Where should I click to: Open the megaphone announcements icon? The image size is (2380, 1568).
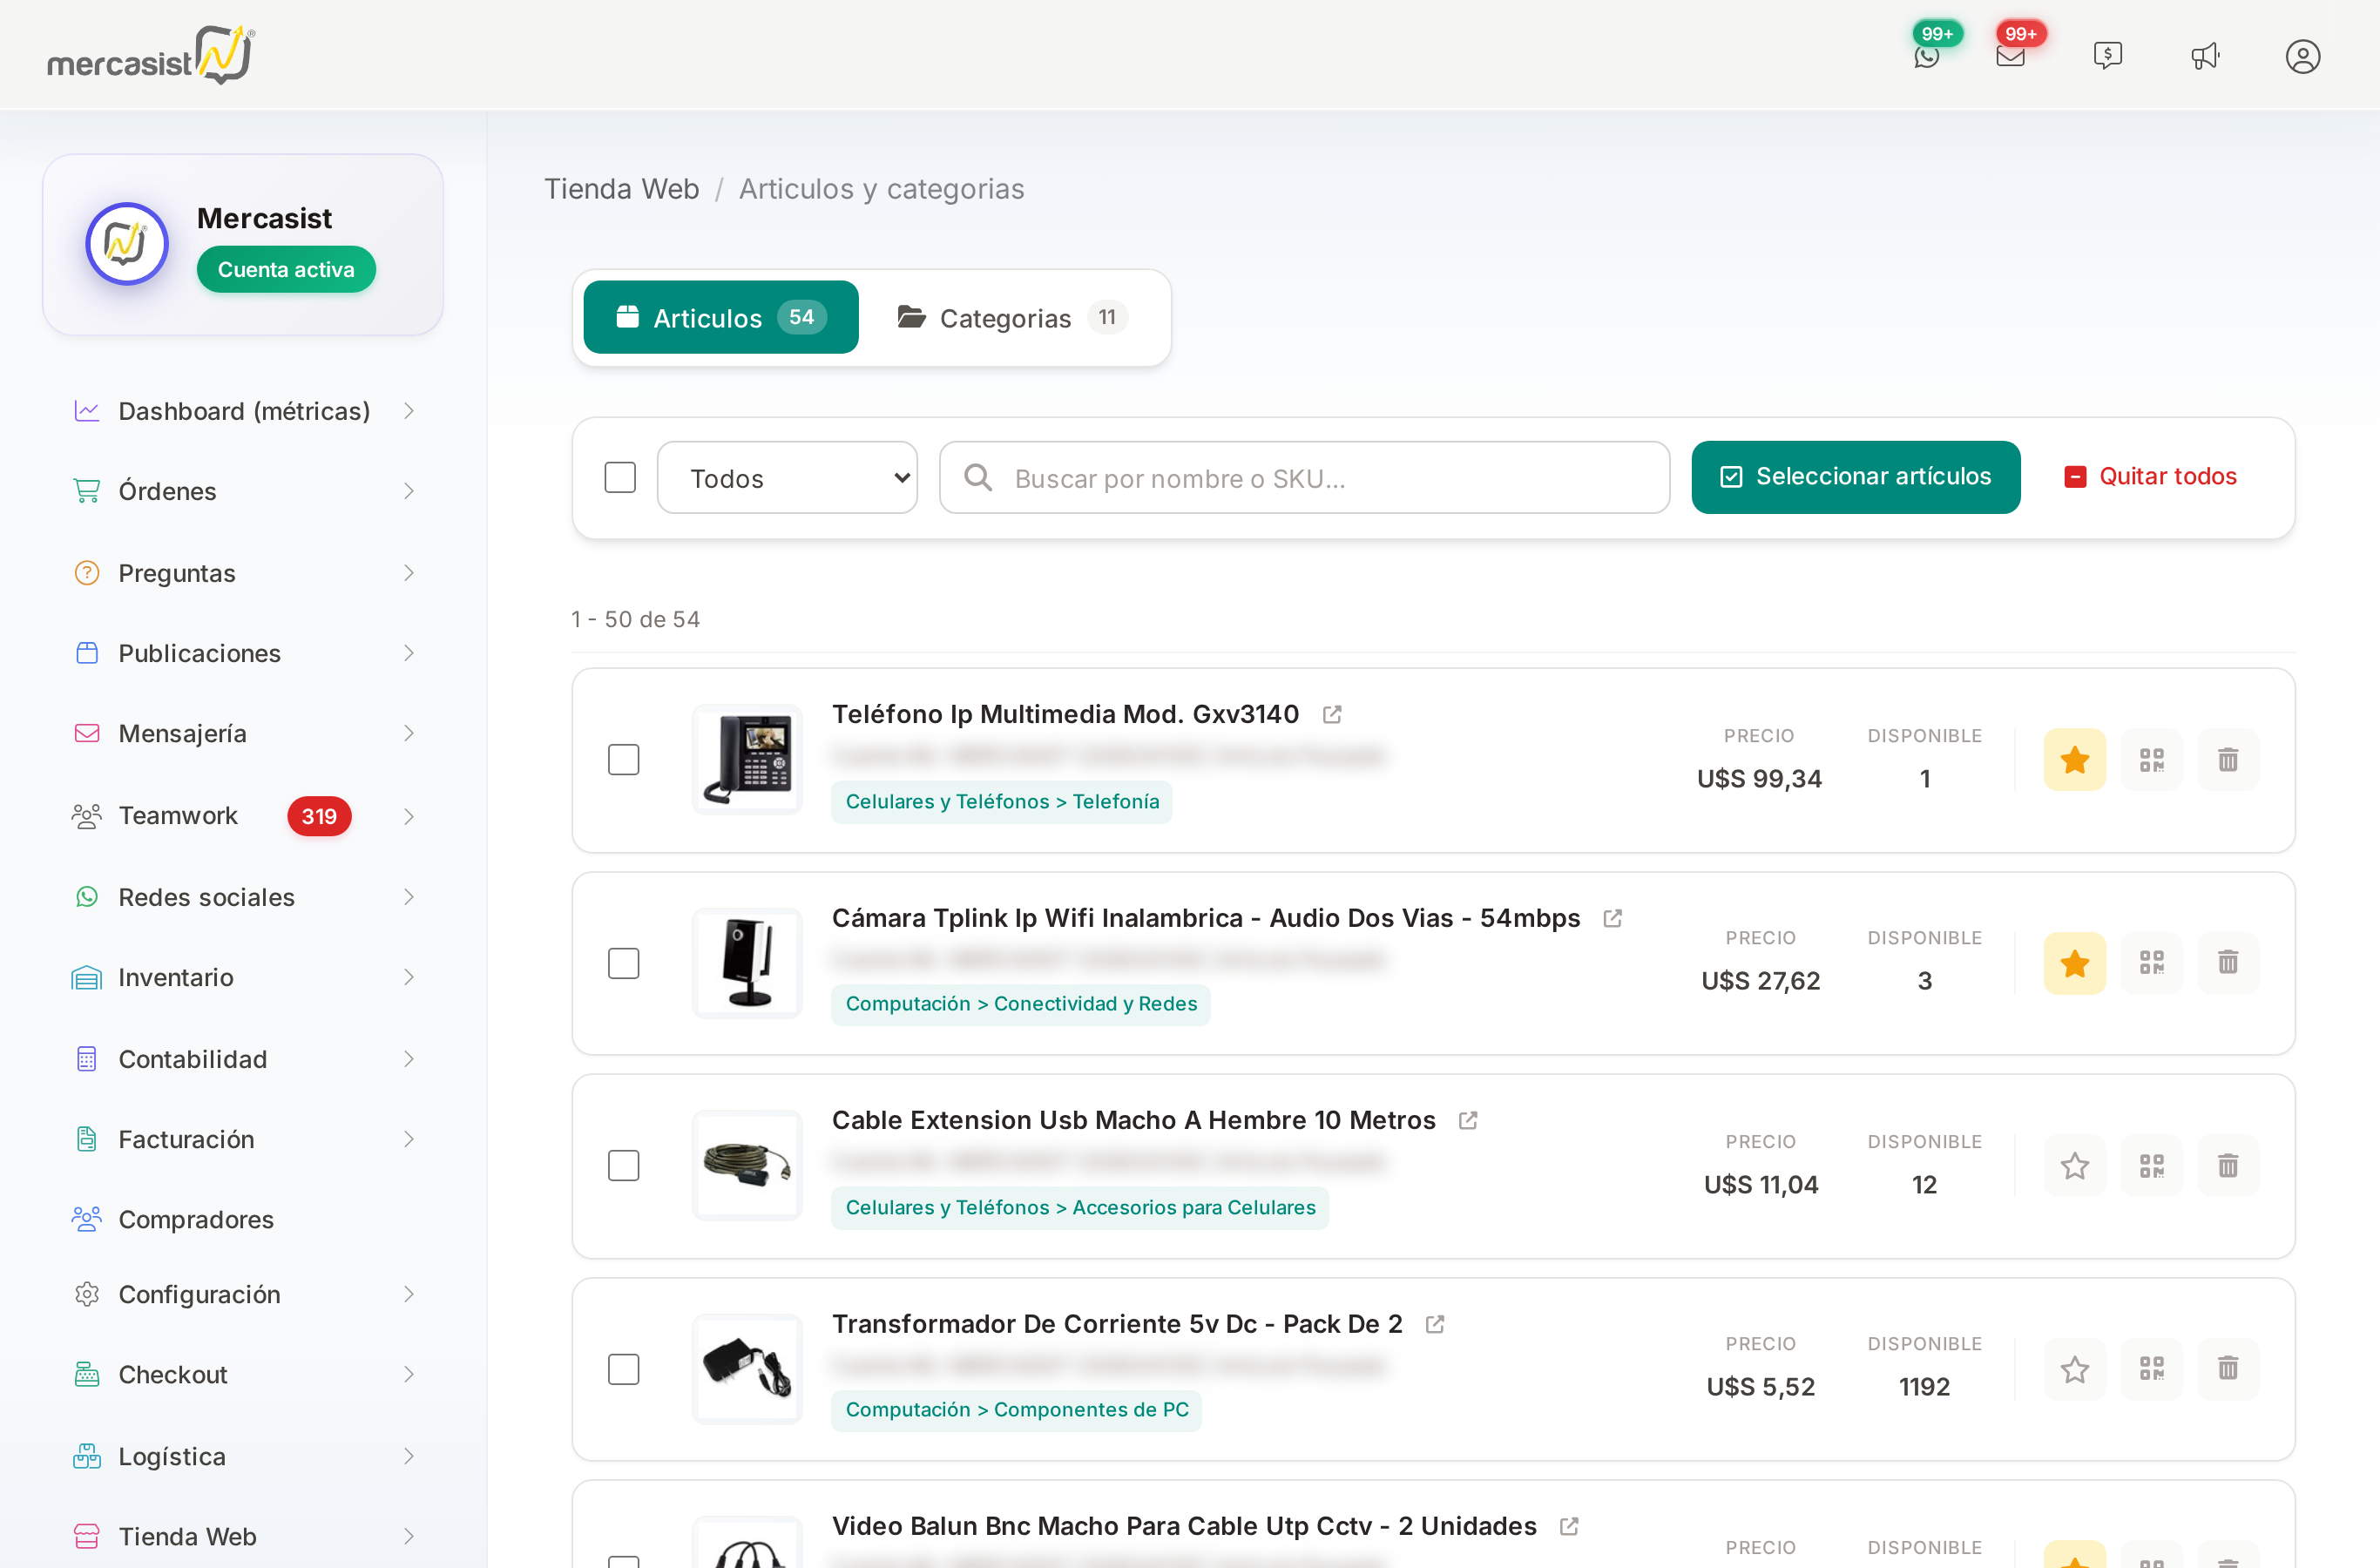[x=2205, y=56]
